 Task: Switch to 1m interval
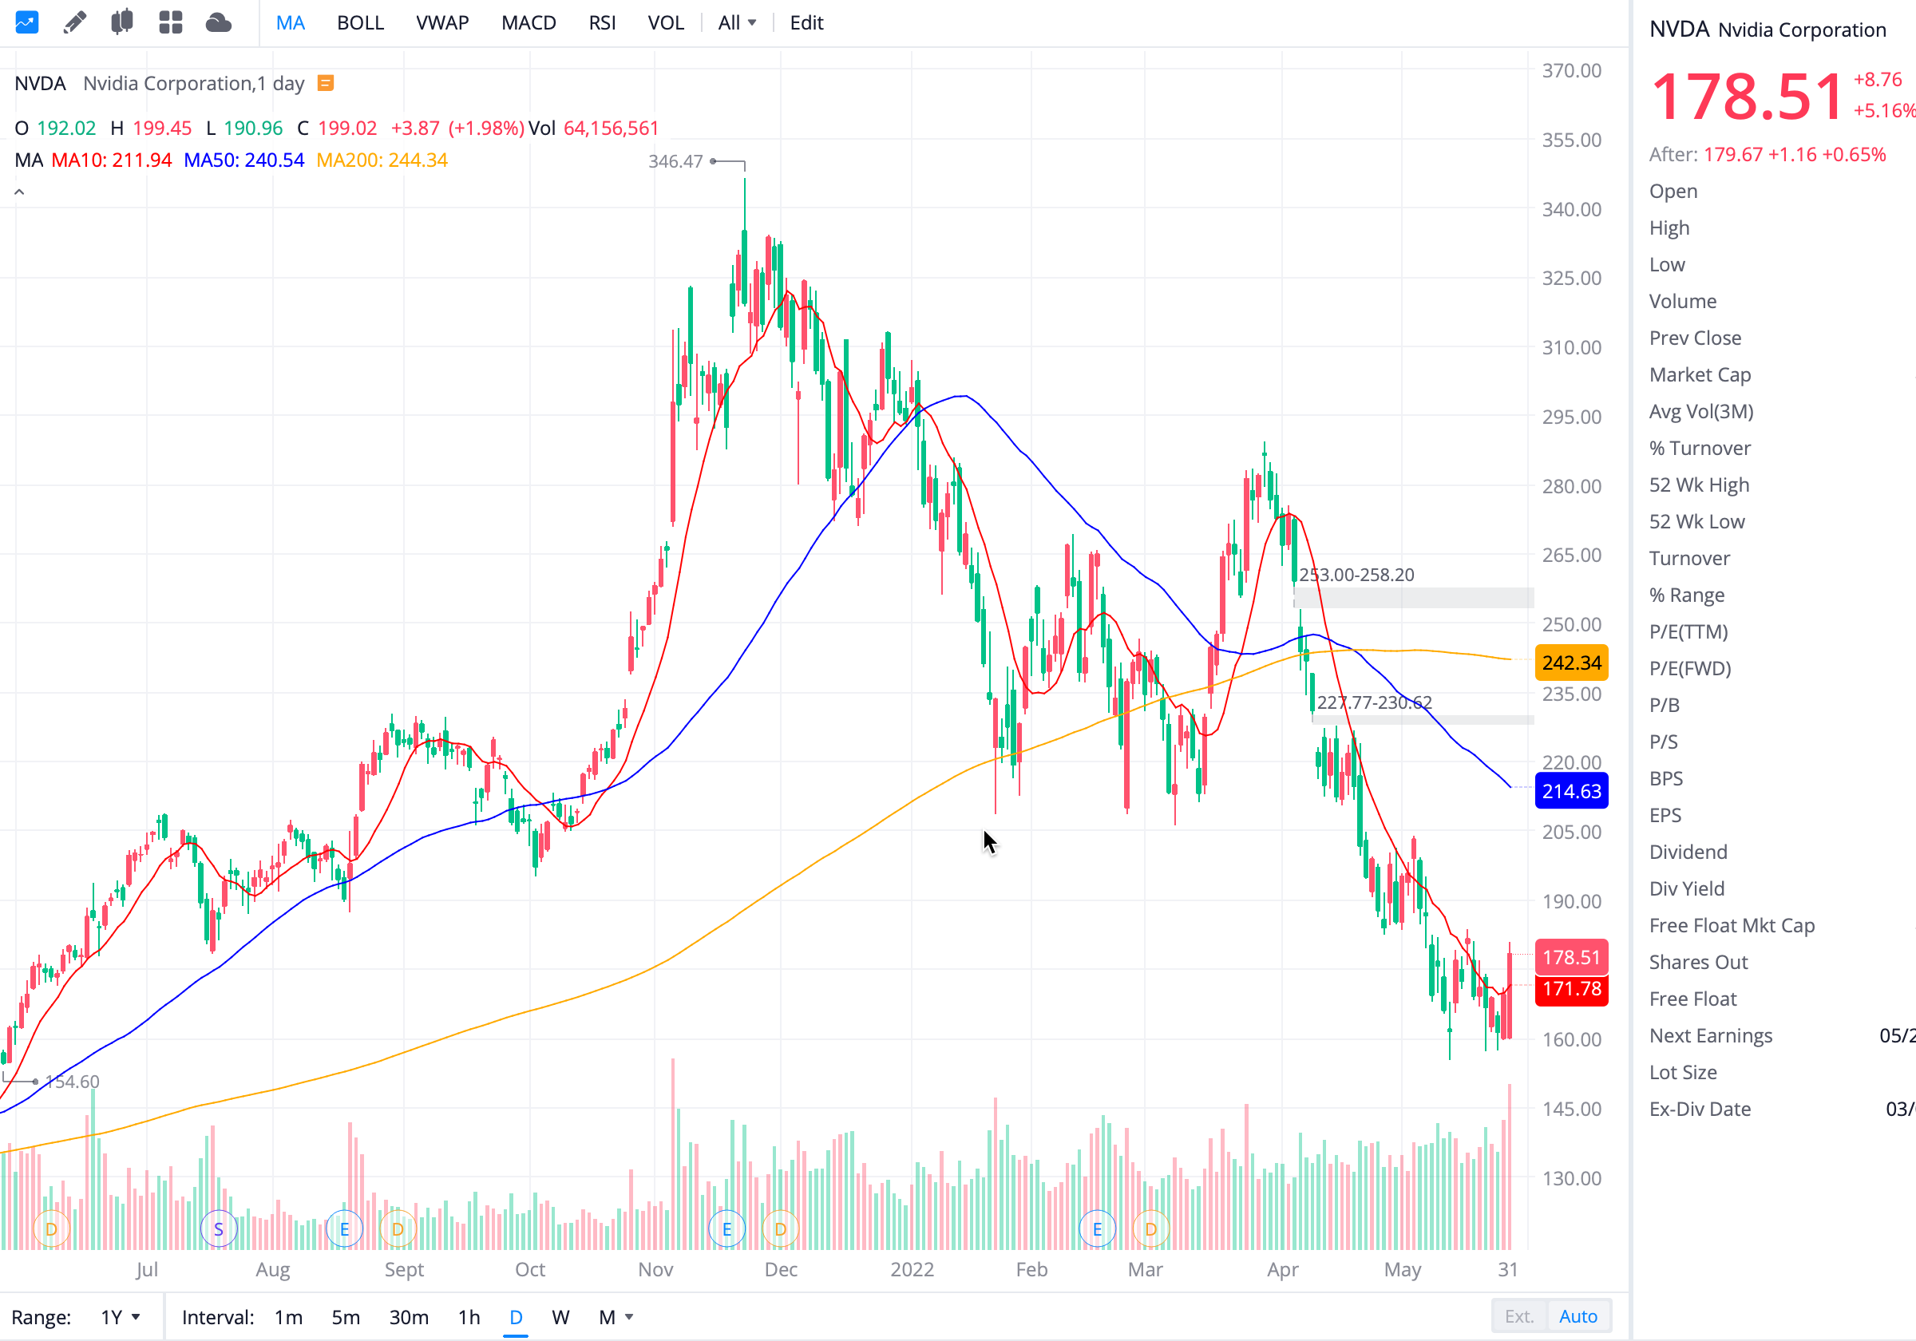pos(289,1317)
